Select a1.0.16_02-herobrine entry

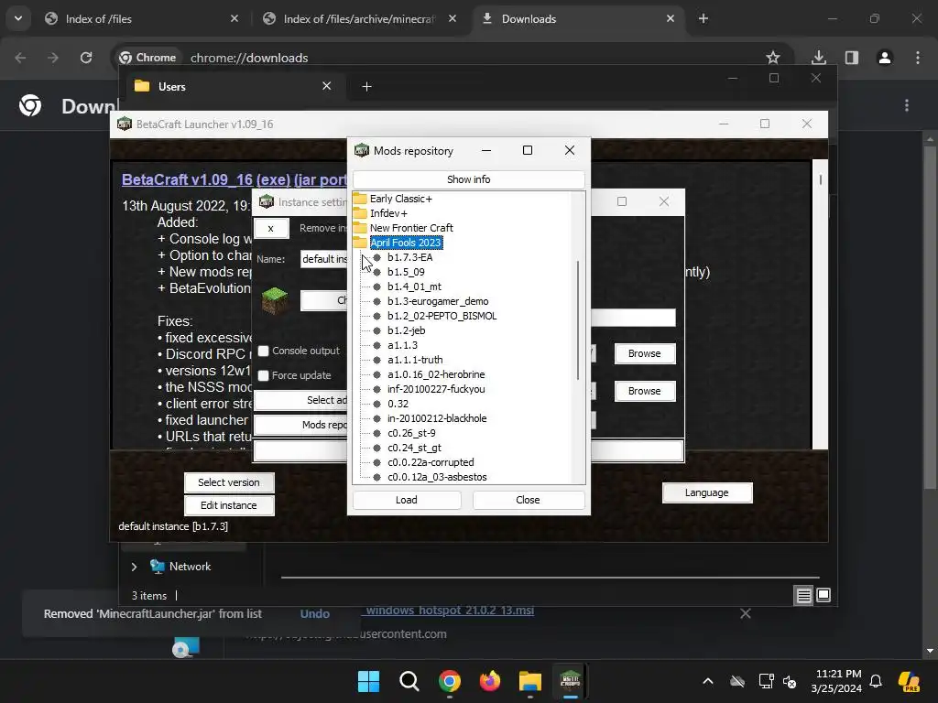[436, 374]
